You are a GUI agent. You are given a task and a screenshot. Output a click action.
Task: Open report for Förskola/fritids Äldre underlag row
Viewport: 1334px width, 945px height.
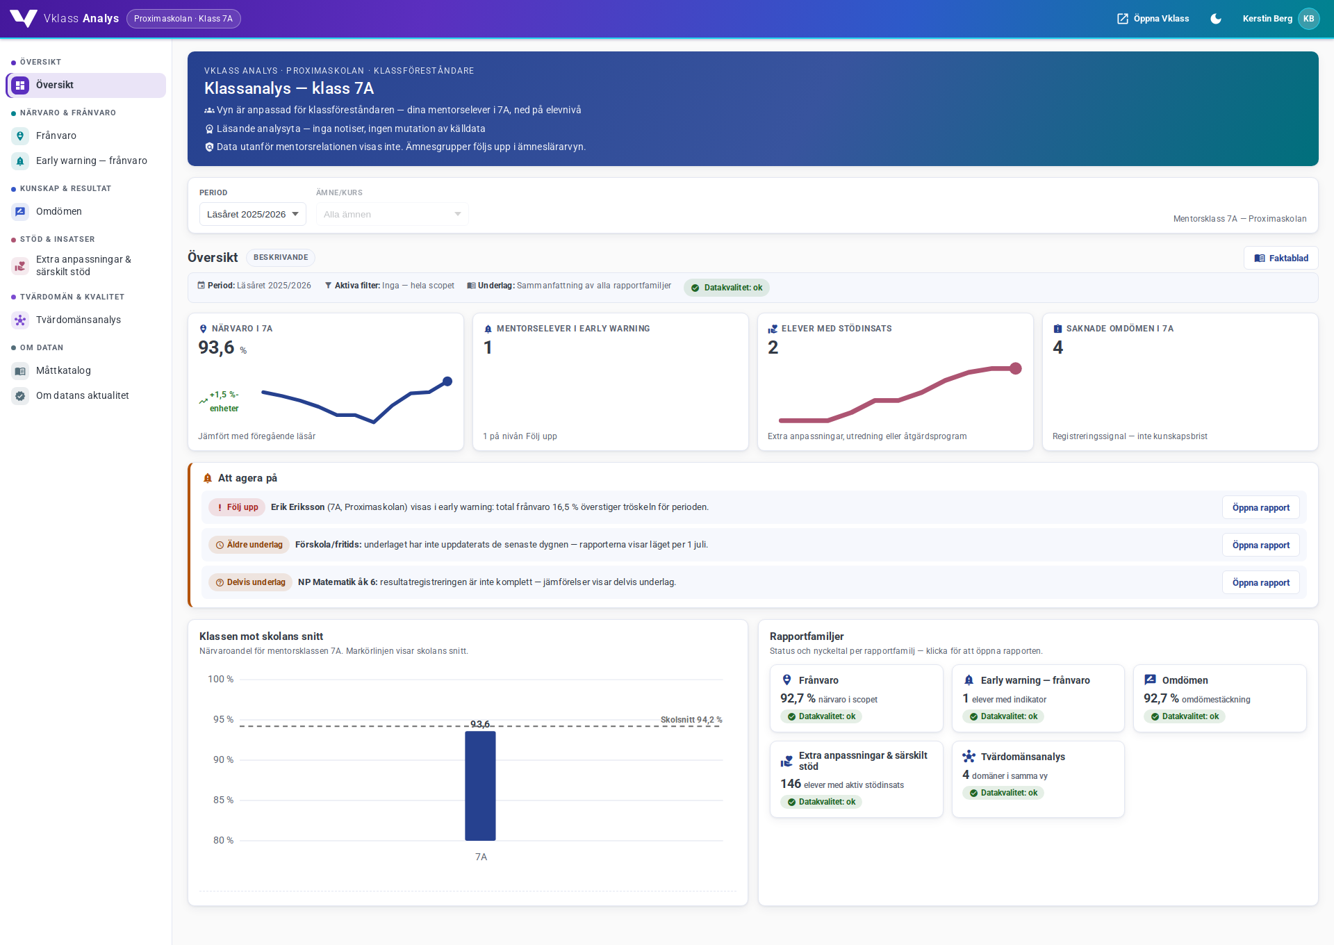1260,545
